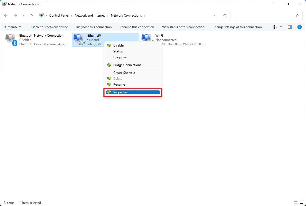The width and height of the screenshot is (306, 206).
Task: Click Rename this connection
Action: [137, 27]
